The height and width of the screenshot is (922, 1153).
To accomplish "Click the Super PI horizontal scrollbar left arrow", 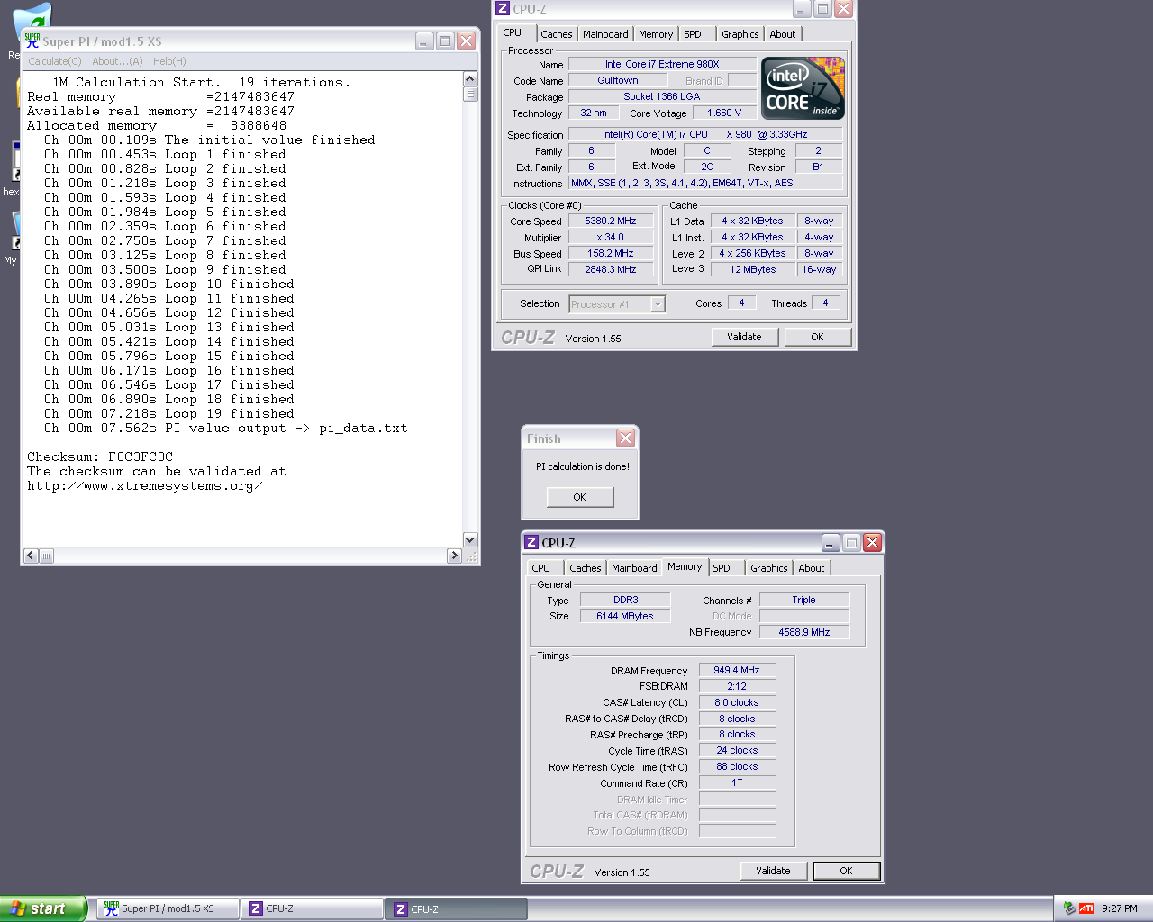I will (x=31, y=556).
